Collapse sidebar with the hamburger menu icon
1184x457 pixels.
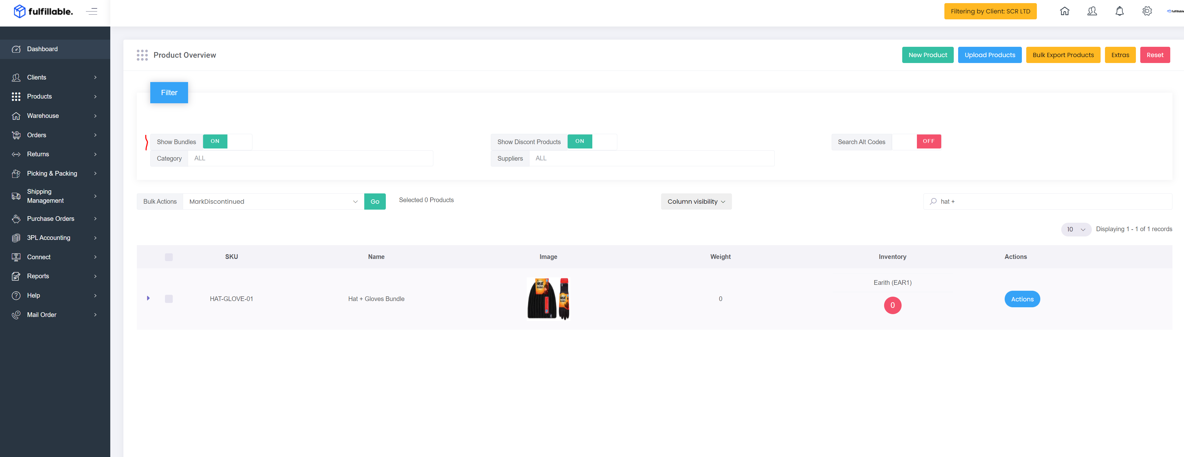coord(92,12)
